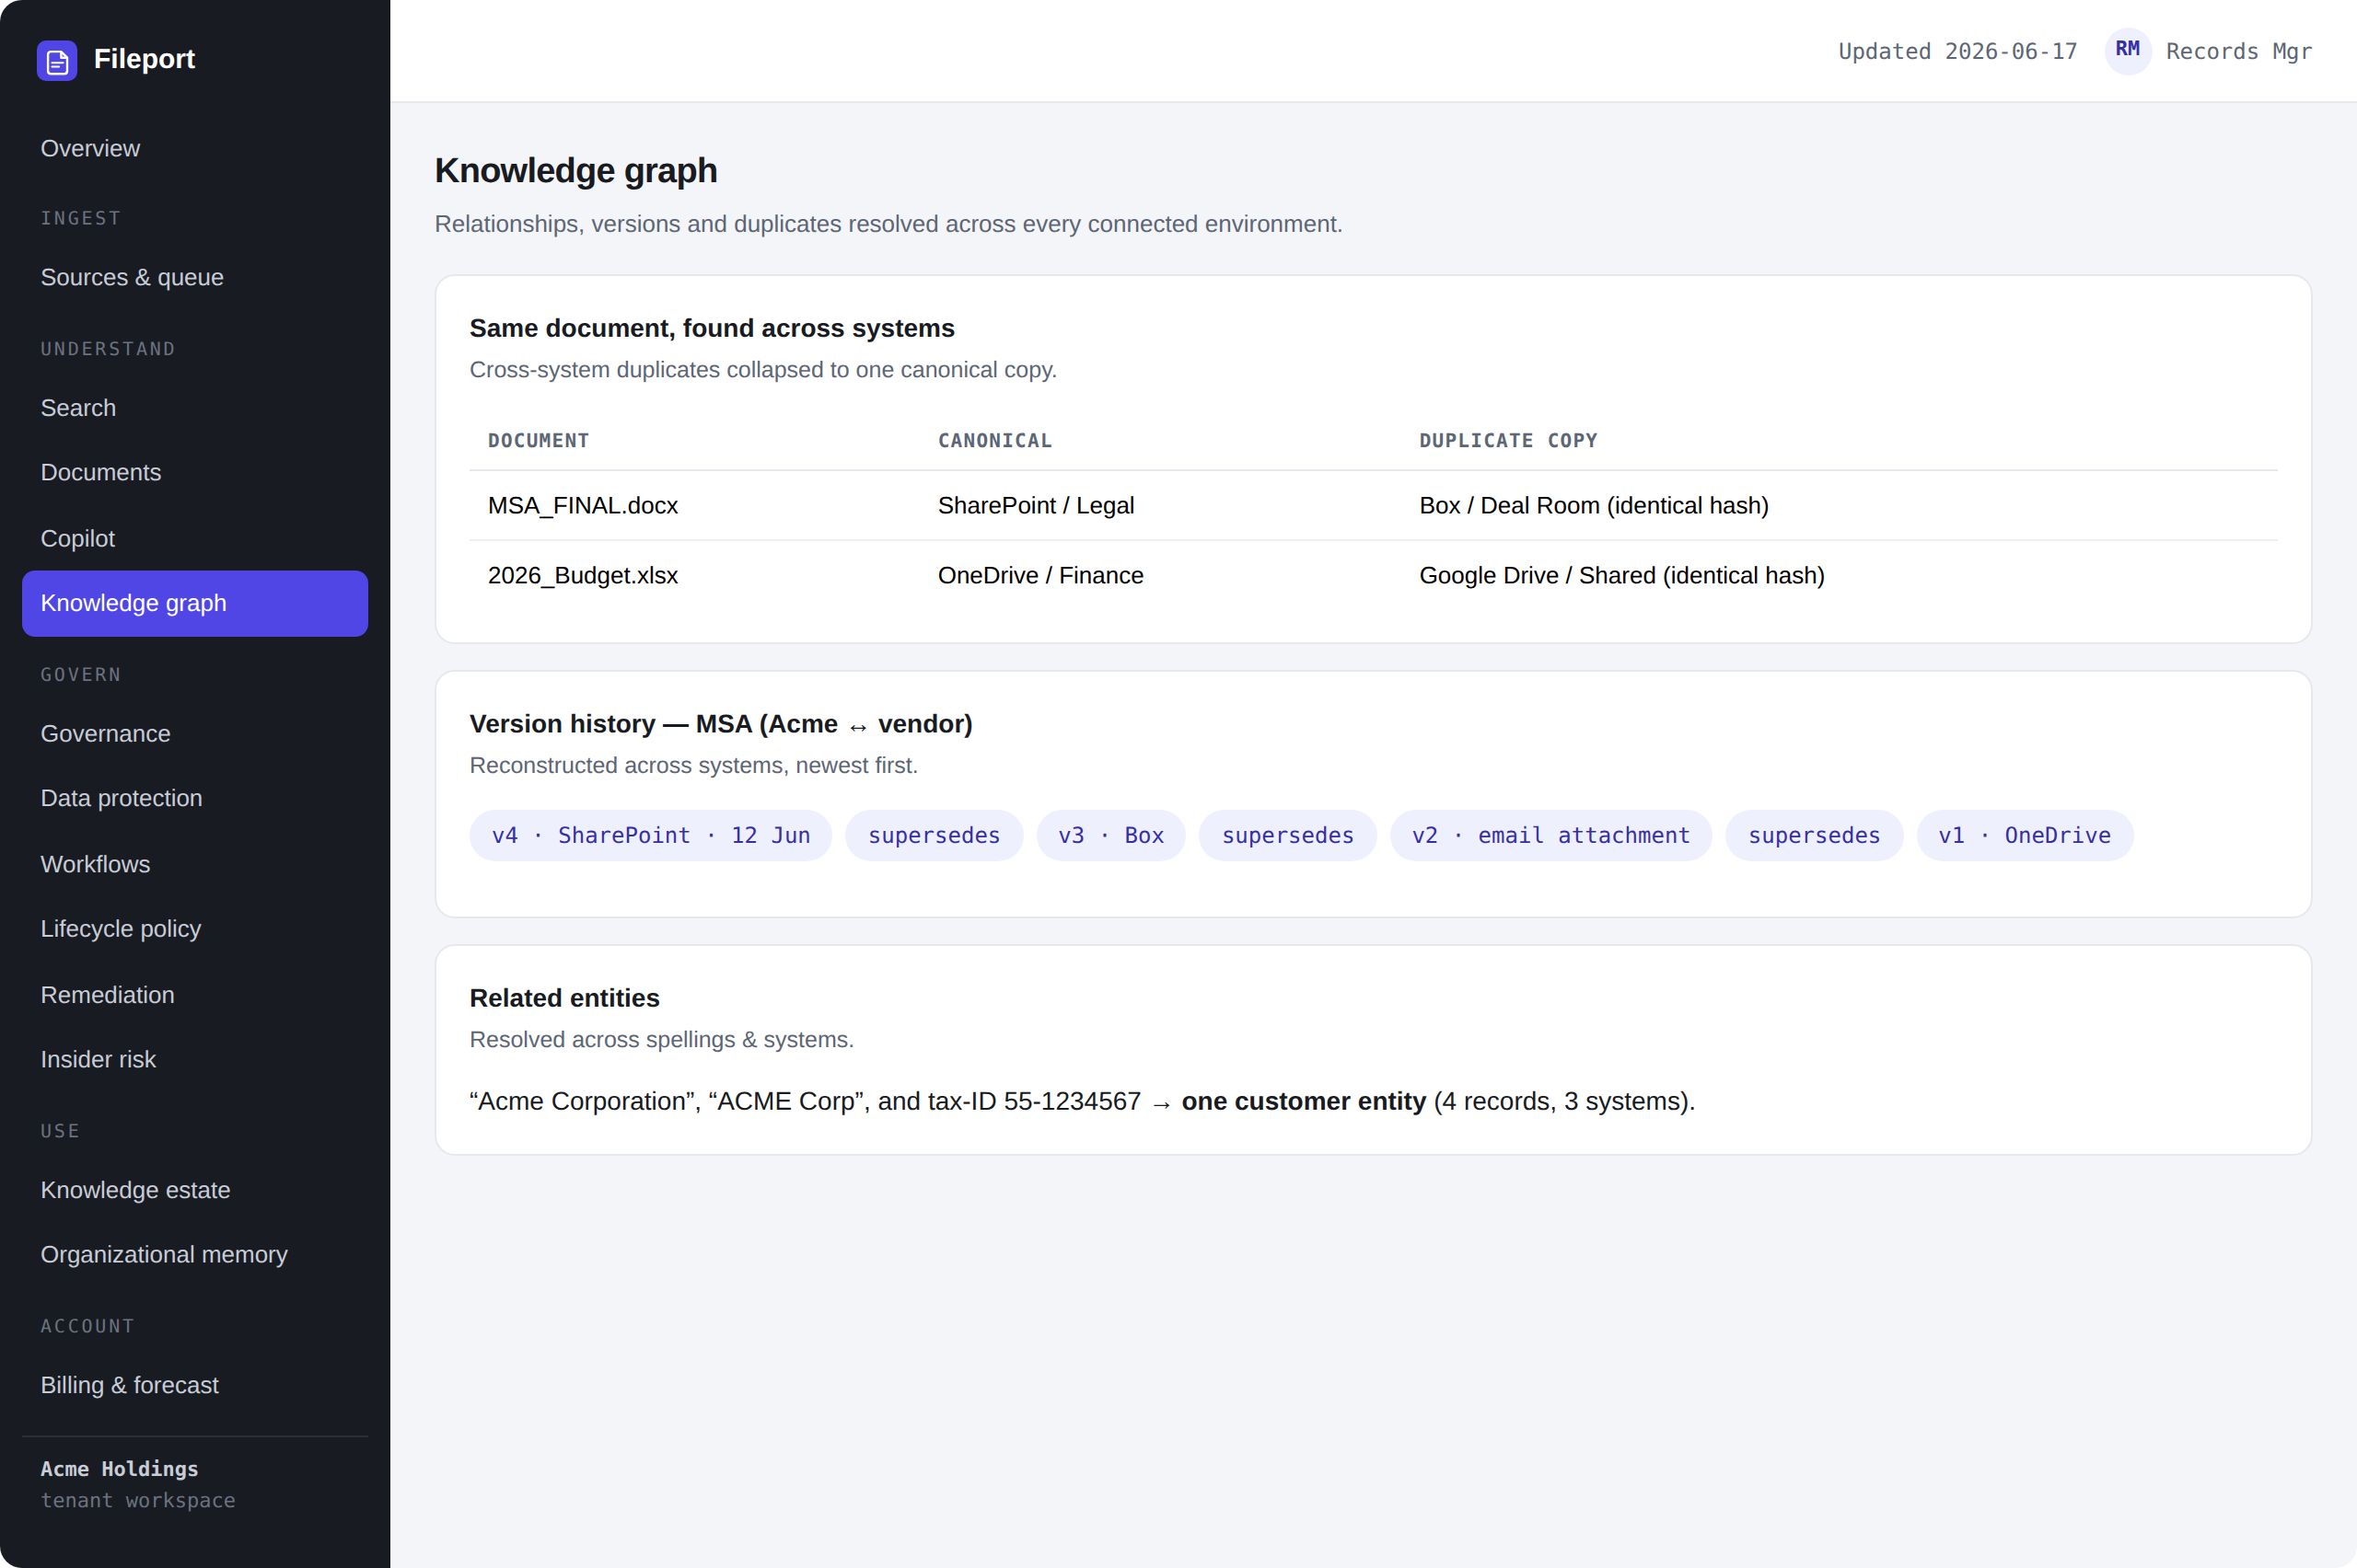Click the OneDrive / Finance cell

1040,575
